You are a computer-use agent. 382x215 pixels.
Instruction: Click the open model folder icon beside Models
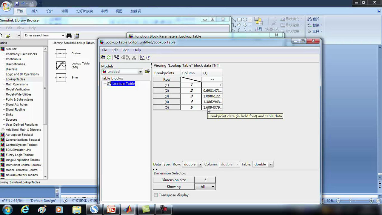[x=147, y=72]
